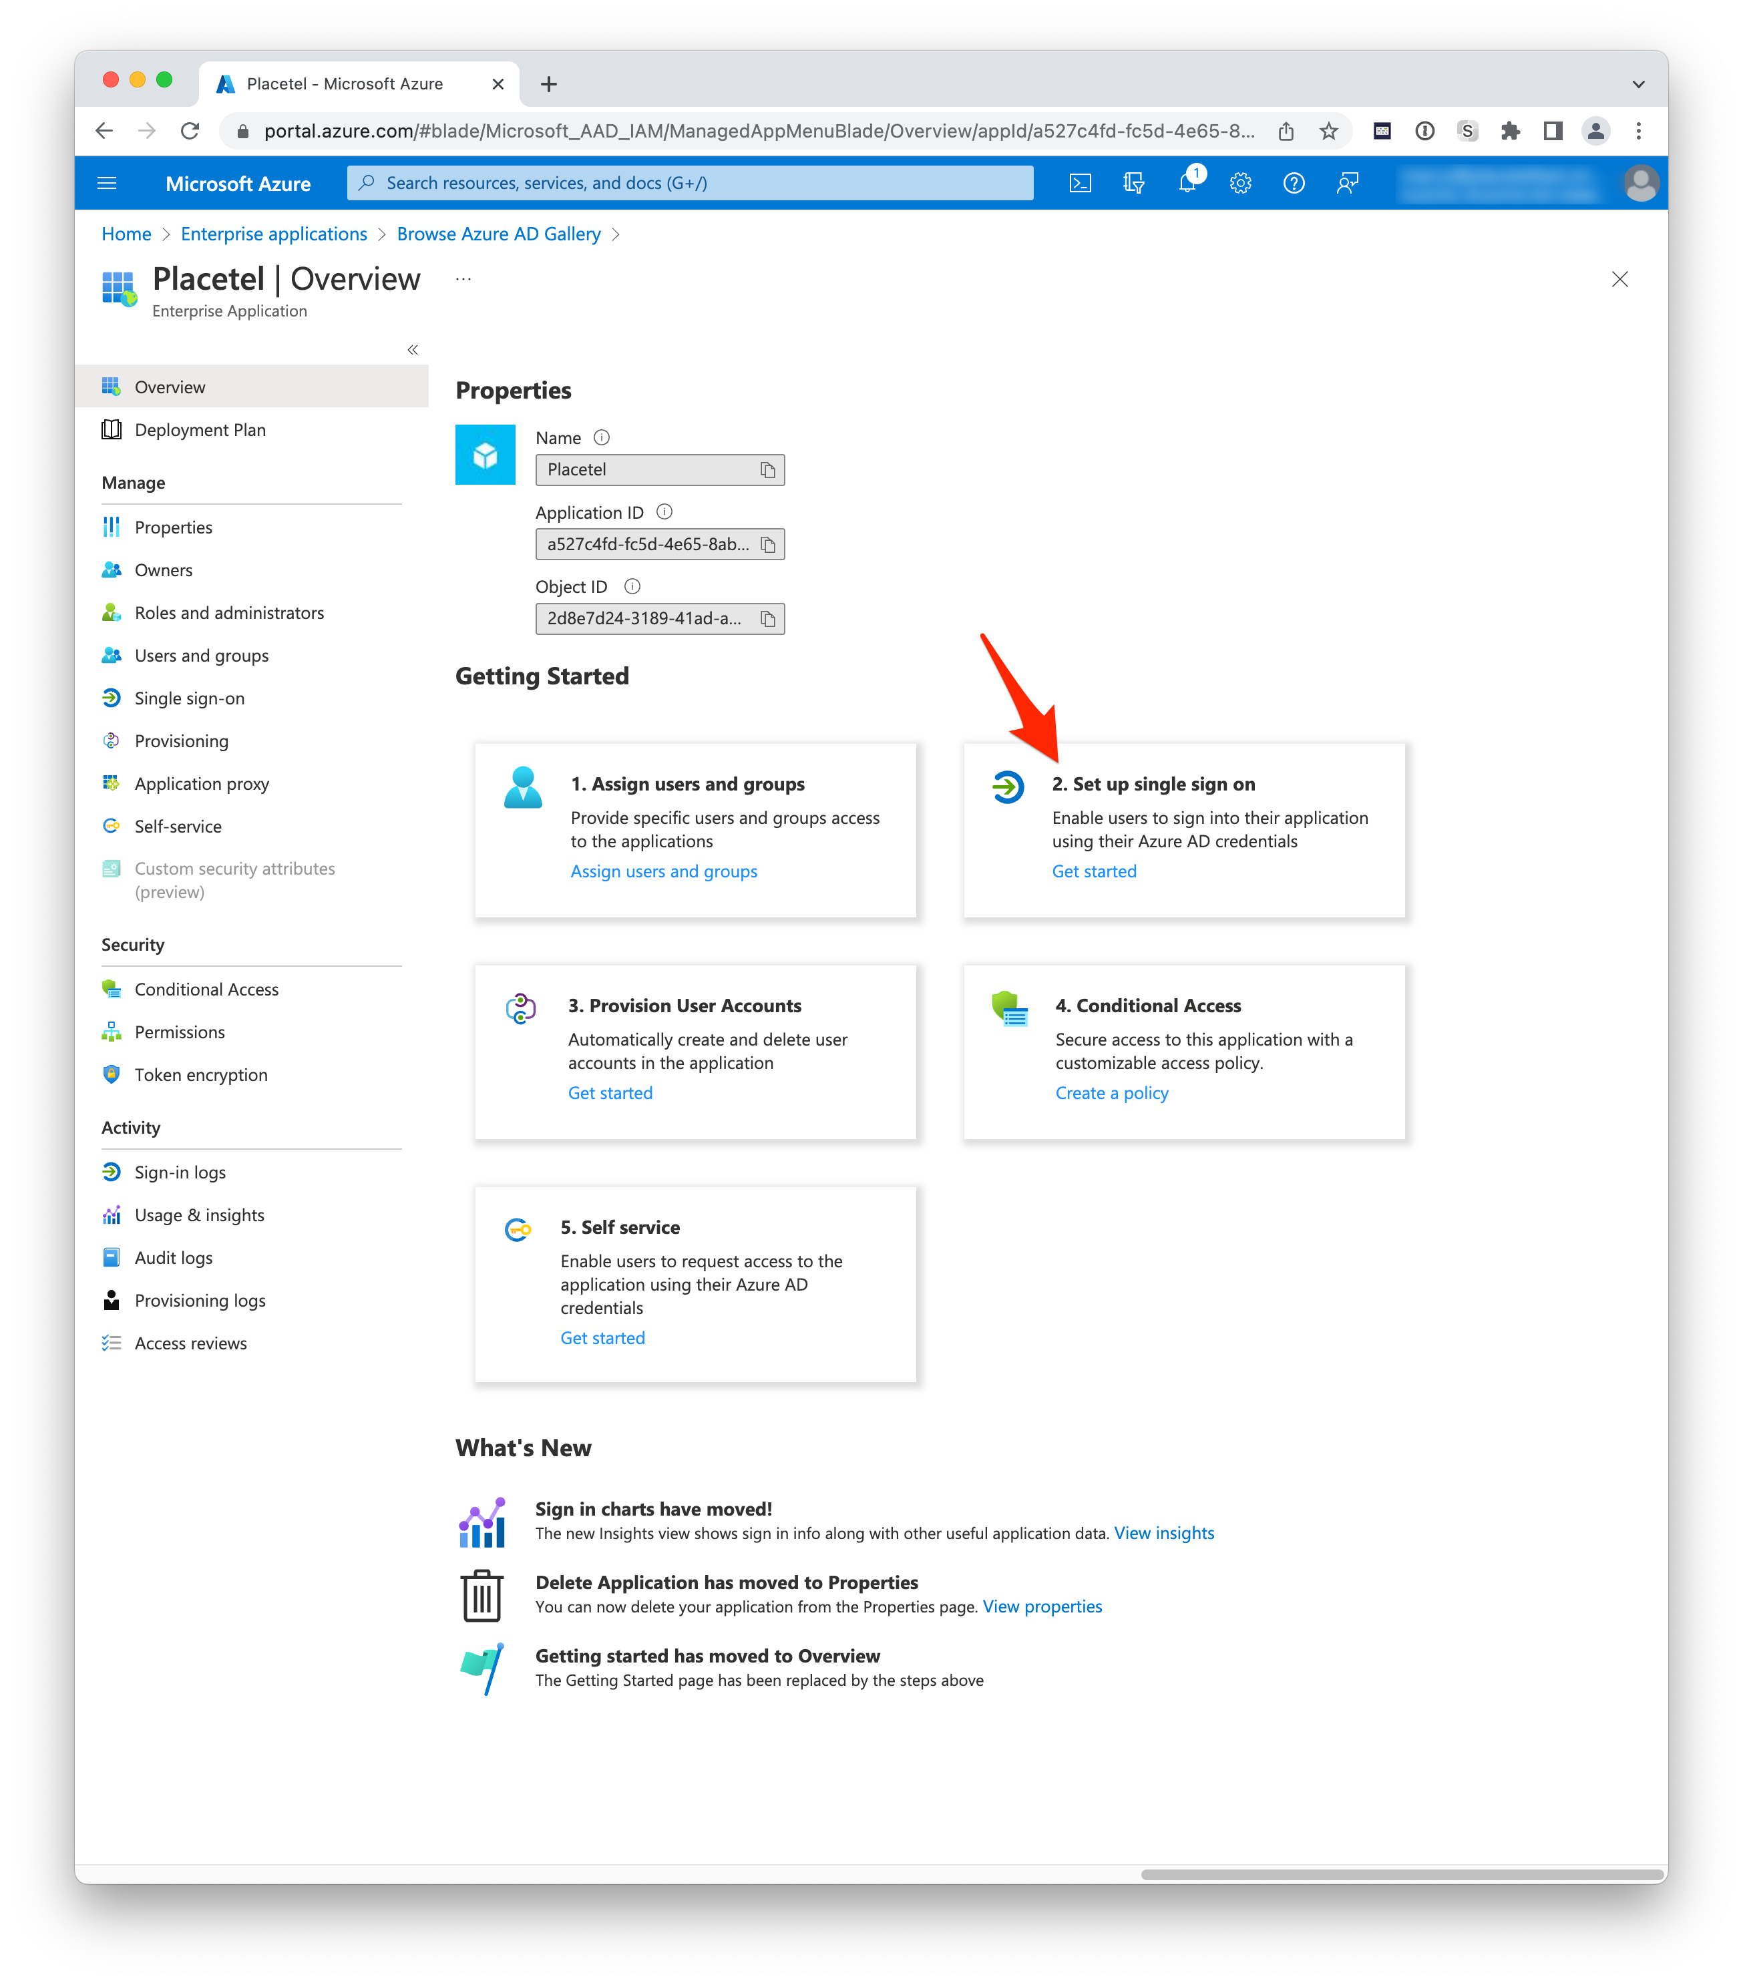1743x1983 pixels.
Task: Open Users and groups menu item
Action: pos(201,656)
